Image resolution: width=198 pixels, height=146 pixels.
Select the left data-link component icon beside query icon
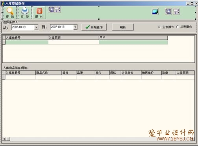[57, 9]
